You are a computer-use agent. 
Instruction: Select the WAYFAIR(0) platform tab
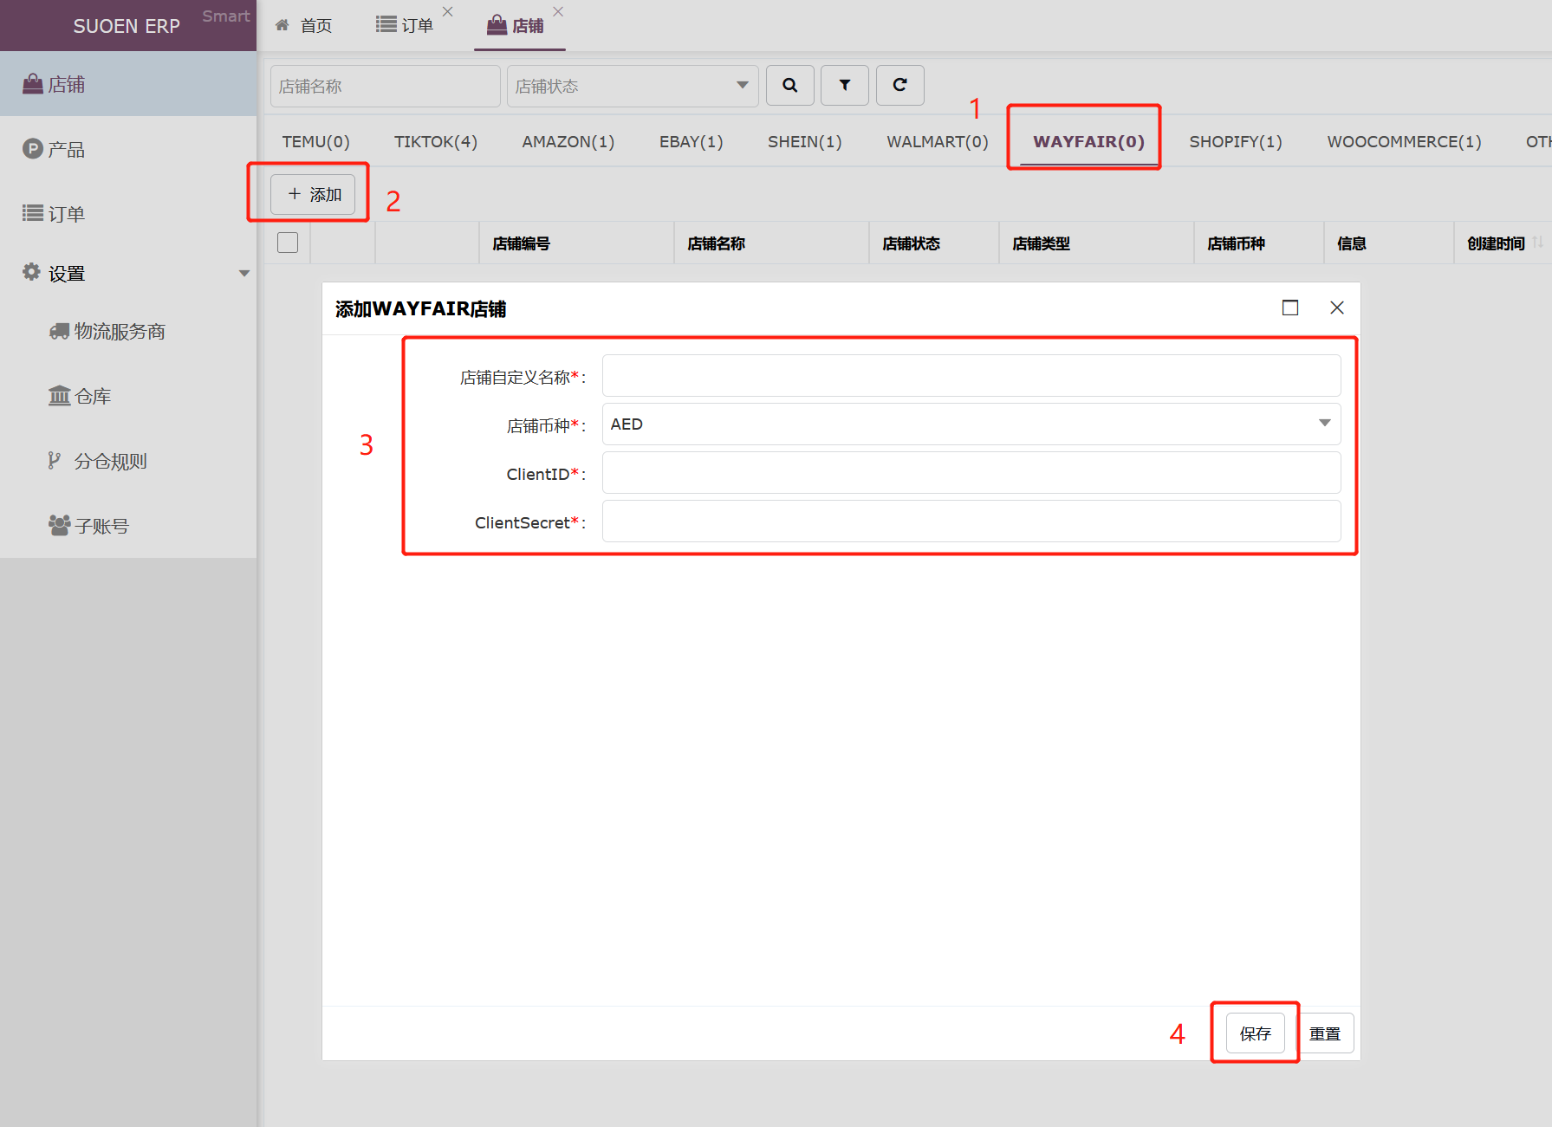(x=1088, y=141)
